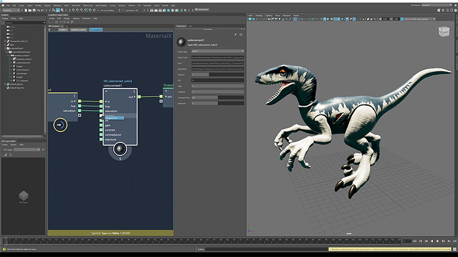Adjust the Contrast Pivot slider
The image size is (458, 257).
point(218,98)
